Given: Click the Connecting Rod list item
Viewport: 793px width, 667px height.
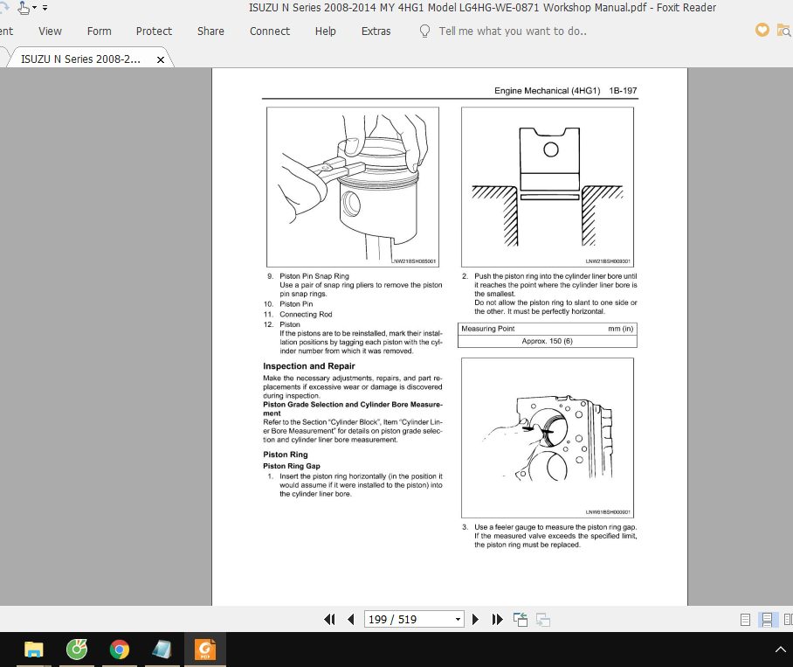Looking at the screenshot, I should (x=306, y=315).
